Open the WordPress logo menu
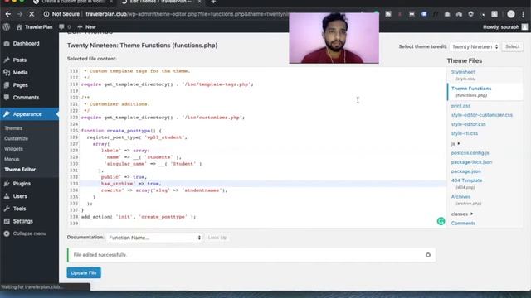Image resolution: width=531 pixels, height=298 pixels. [x=7, y=27]
